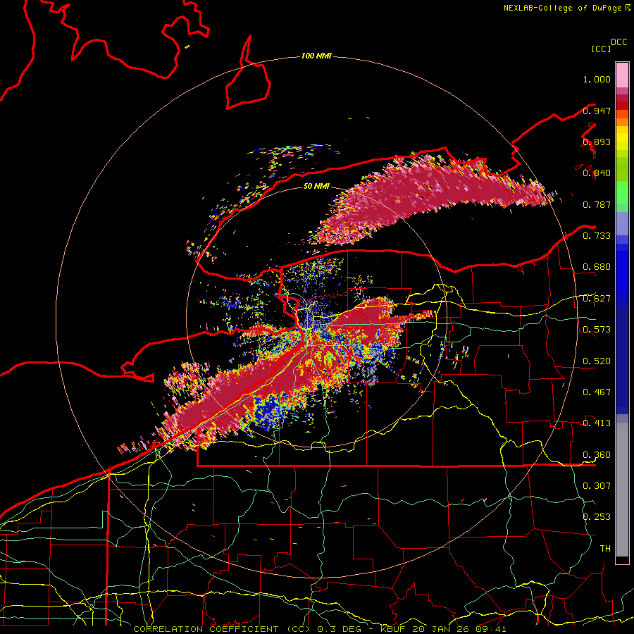Viewport: 634px width, 634px height.
Task: Click the 0.253 scale value
Action: (597, 516)
